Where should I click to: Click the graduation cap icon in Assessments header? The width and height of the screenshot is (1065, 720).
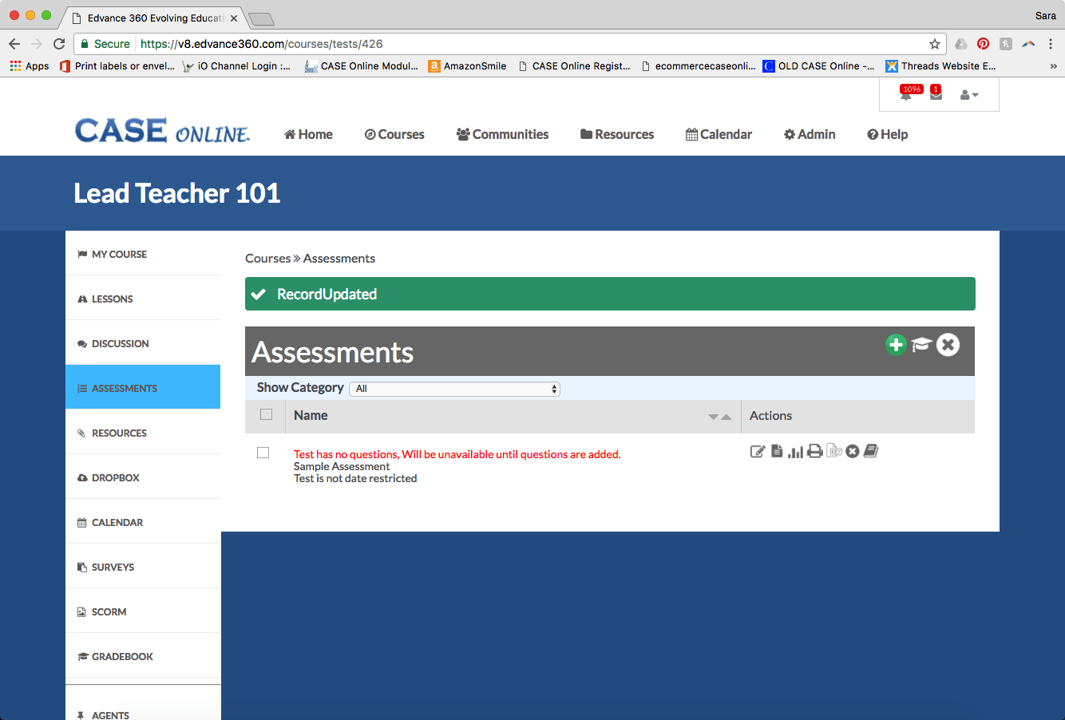click(x=921, y=345)
